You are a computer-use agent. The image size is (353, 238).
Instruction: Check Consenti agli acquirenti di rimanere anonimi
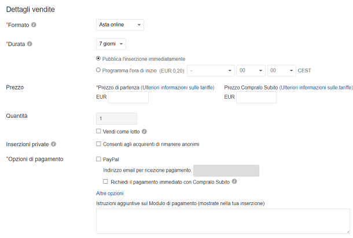pyautogui.click(x=98, y=144)
